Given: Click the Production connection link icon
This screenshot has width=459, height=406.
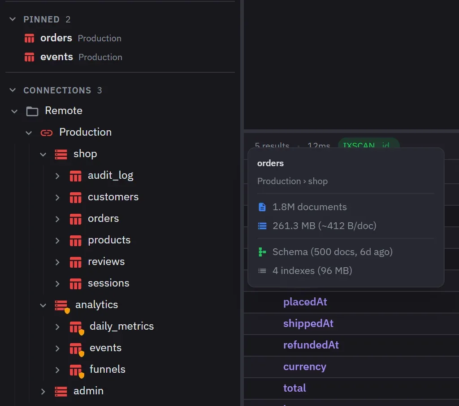Looking at the screenshot, I should pos(47,133).
